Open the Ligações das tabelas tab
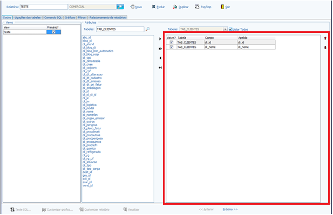 [x=28, y=17]
